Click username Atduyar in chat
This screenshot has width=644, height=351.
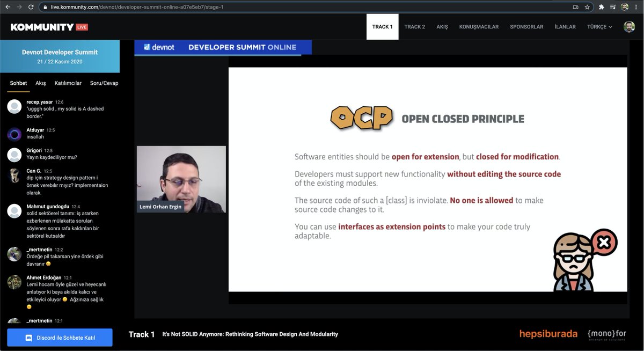(x=35, y=130)
